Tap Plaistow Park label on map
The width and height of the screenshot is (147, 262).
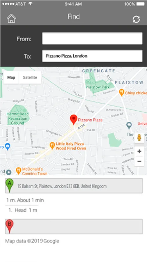98,87
